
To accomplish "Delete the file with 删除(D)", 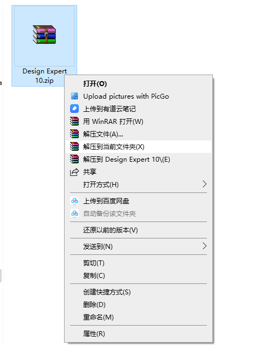I will click(138, 305).
